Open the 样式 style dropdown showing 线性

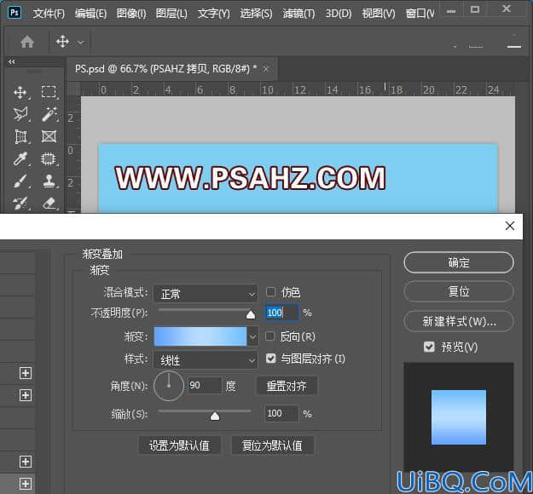(x=206, y=360)
